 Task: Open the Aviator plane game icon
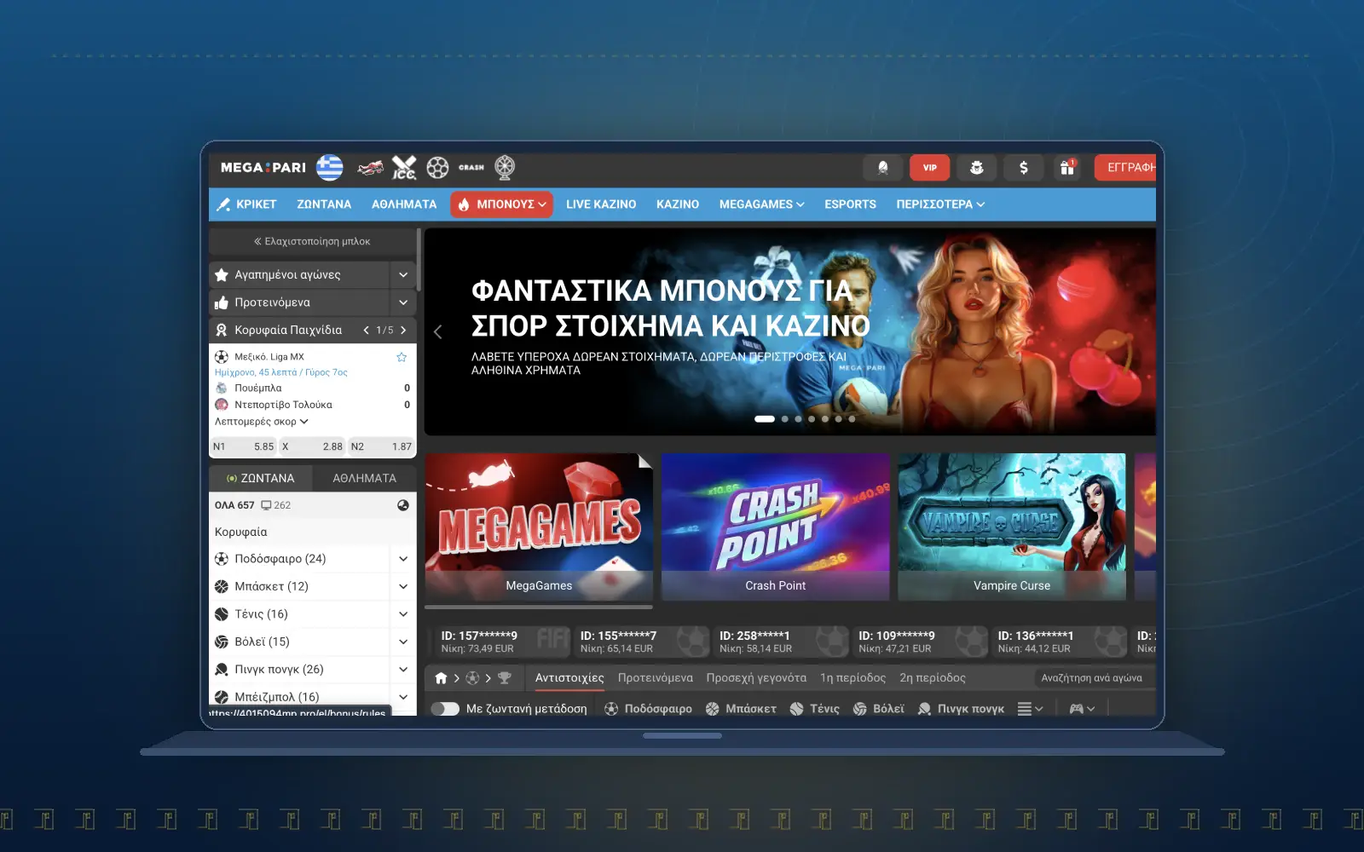pyautogui.click(x=370, y=168)
